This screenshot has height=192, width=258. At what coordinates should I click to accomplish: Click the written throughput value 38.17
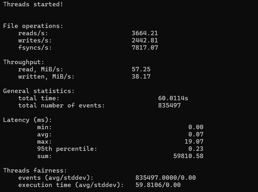141,76
